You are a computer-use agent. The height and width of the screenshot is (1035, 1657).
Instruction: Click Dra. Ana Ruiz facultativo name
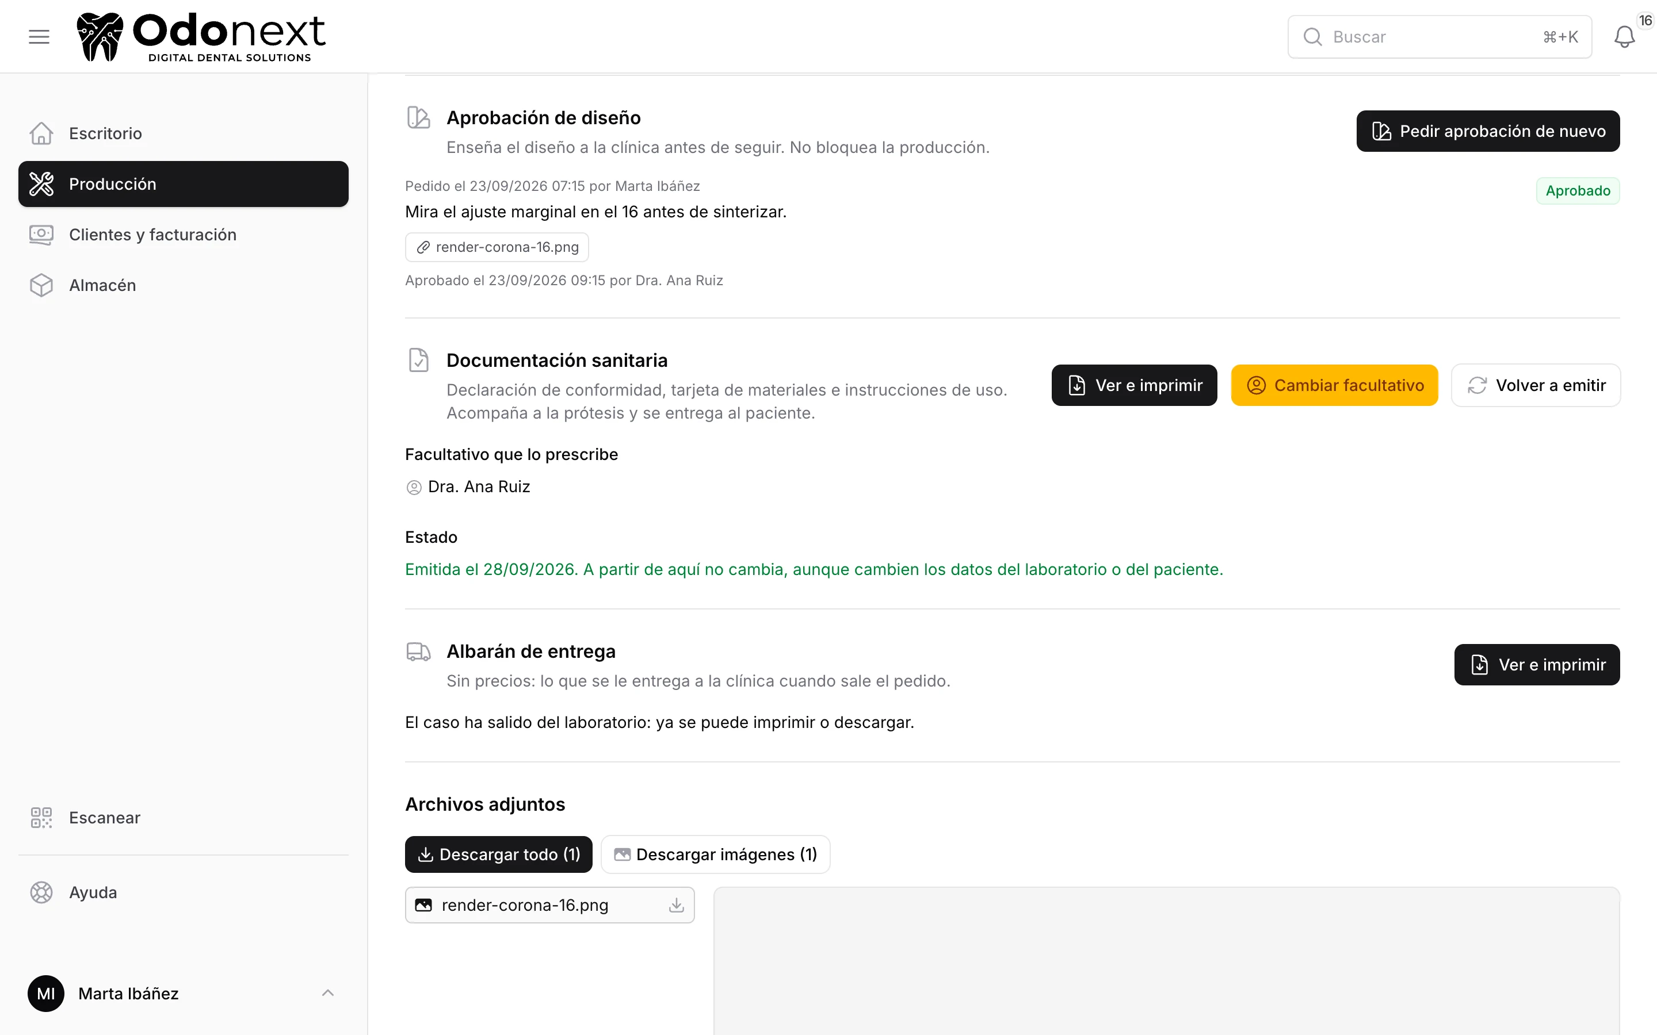pyautogui.click(x=479, y=486)
